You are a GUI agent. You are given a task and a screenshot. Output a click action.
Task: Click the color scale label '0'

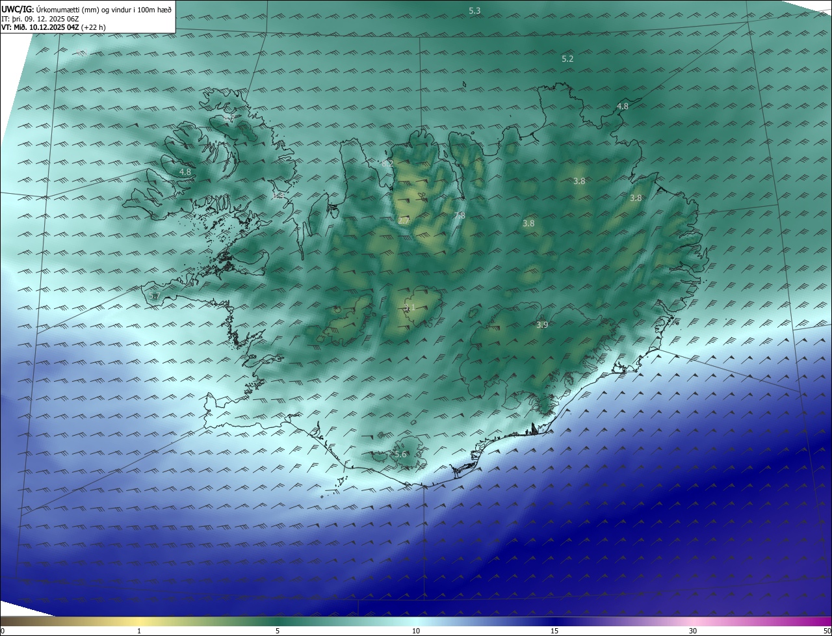tap(3, 631)
